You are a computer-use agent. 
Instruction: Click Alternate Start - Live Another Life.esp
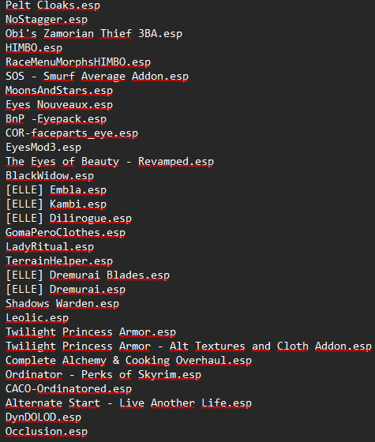click(x=129, y=403)
